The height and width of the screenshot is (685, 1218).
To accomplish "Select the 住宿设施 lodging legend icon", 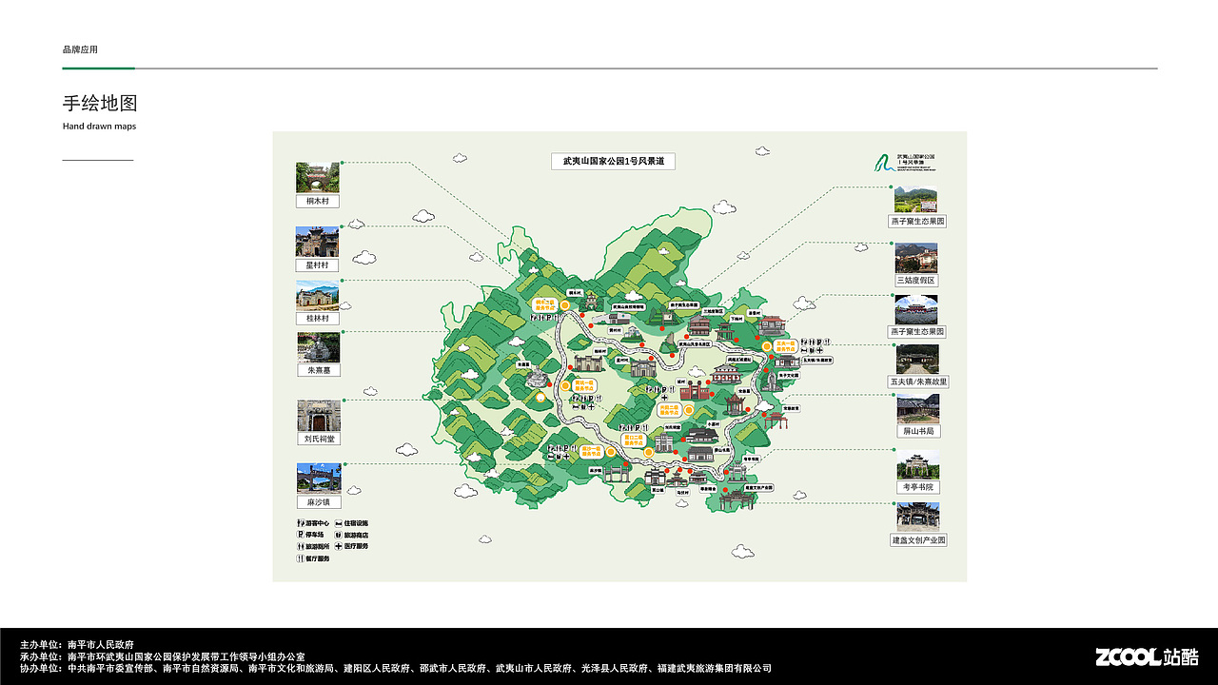I will pyautogui.click(x=339, y=523).
